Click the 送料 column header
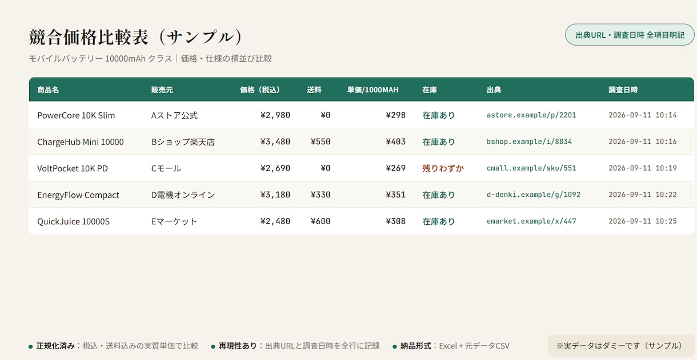697x360 pixels. [314, 90]
